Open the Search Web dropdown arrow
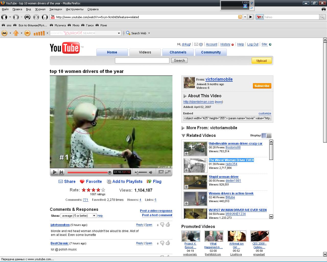This screenshot has width=327, height=262. tap(149, 33)
